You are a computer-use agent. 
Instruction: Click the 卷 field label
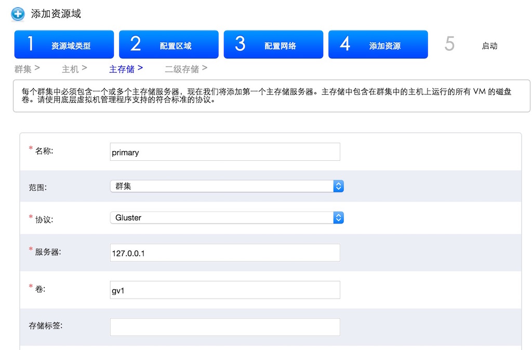[x=40, y=289]
